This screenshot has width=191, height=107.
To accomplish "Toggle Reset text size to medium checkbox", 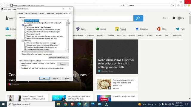I will click(25, 36).
